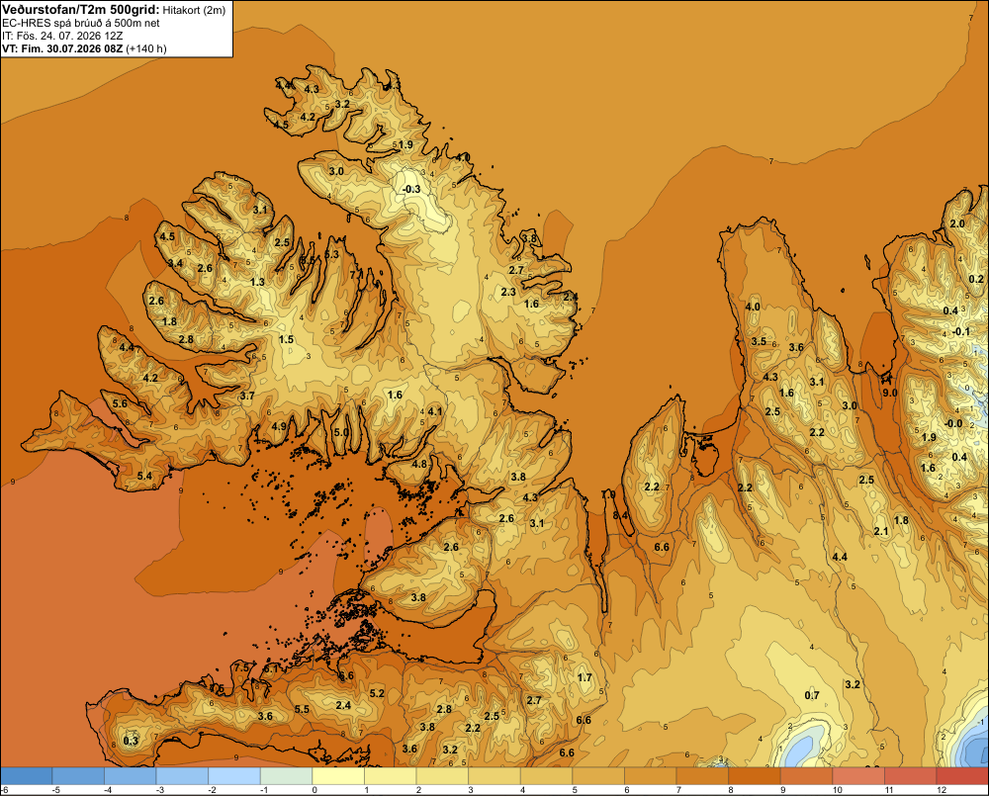The width and height of the screenshot is (989, 796).
Task: Click the 8.4 temperature value
Action: pyautogui.click(x=621, y=515)
